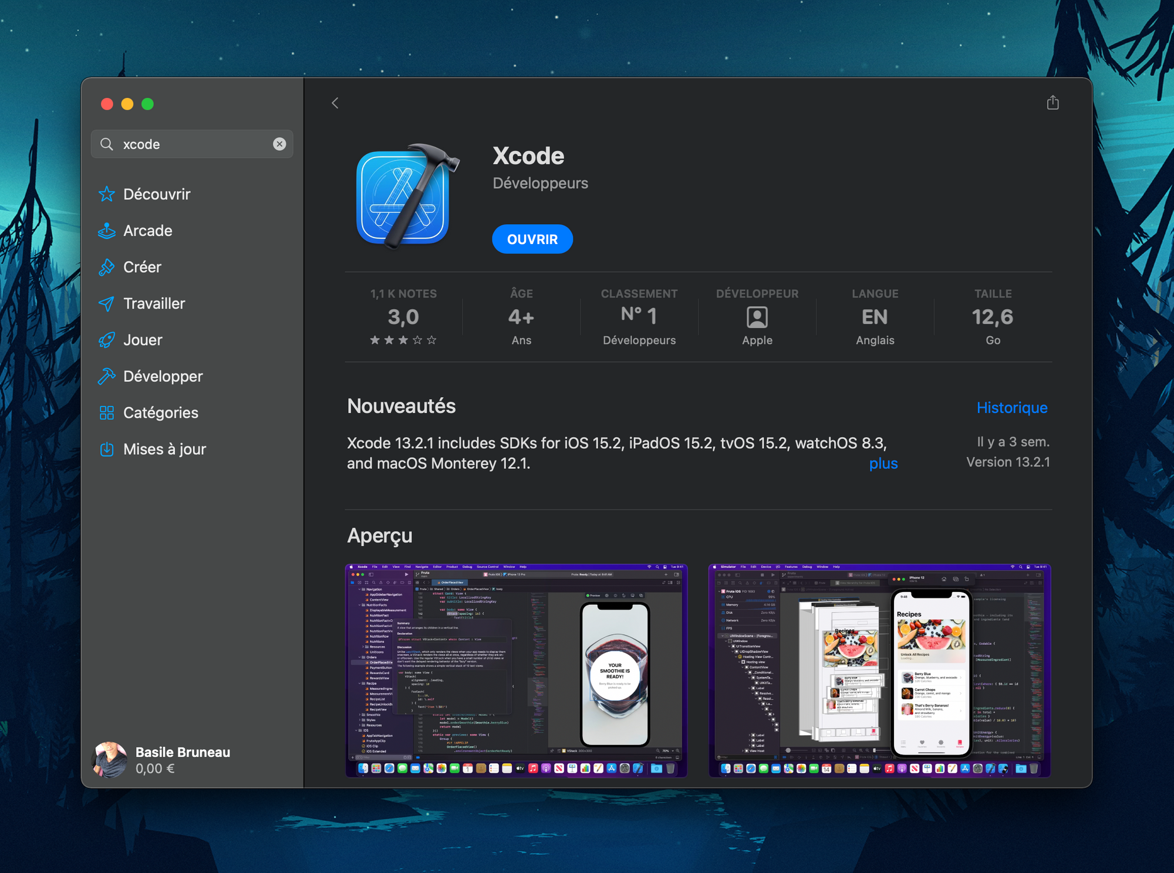Click the Xcode app title
Image resolution: width=1174 pixels, height=873 pixels.
point(528,156)
